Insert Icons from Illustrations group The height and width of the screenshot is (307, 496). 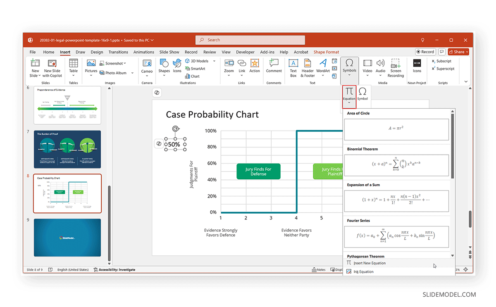click(177, 66)
